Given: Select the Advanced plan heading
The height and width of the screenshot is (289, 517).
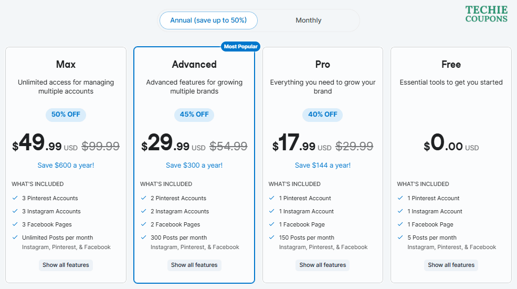Looking at the screenshot, I should tap(194, 65).
